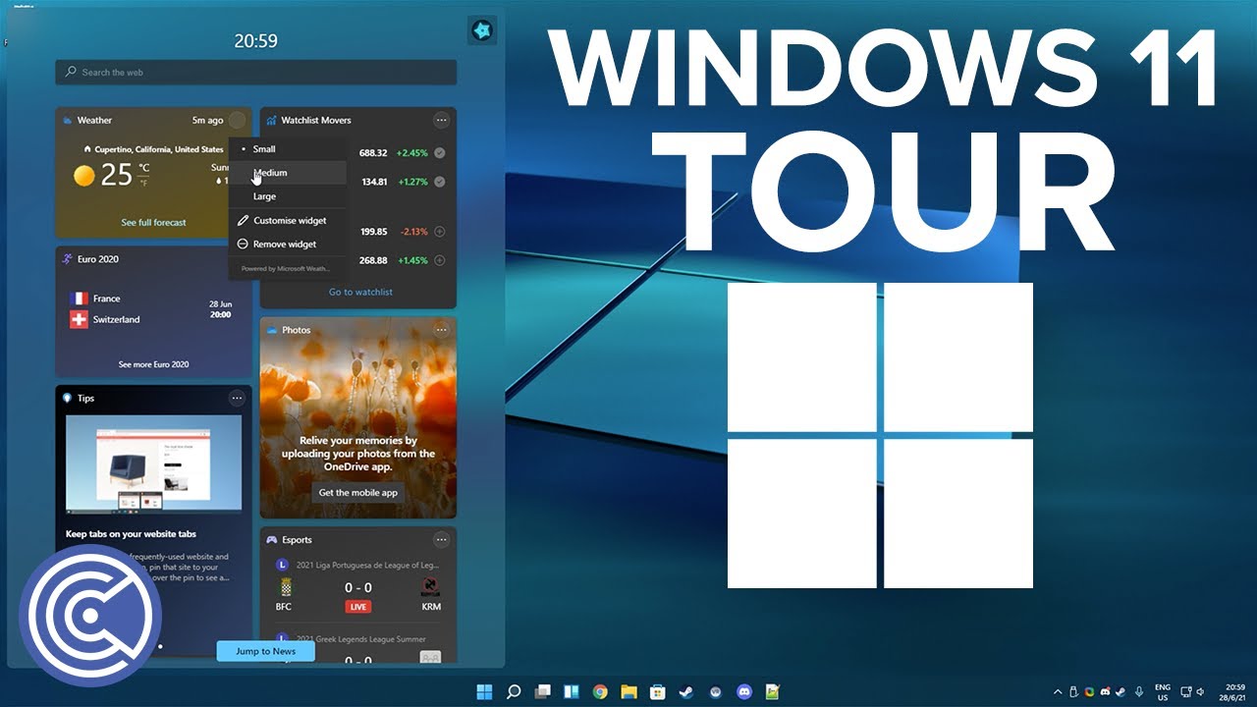Launch Google Chrome from the taskbar
The image size is (1257, 707).
pos(600,692)
